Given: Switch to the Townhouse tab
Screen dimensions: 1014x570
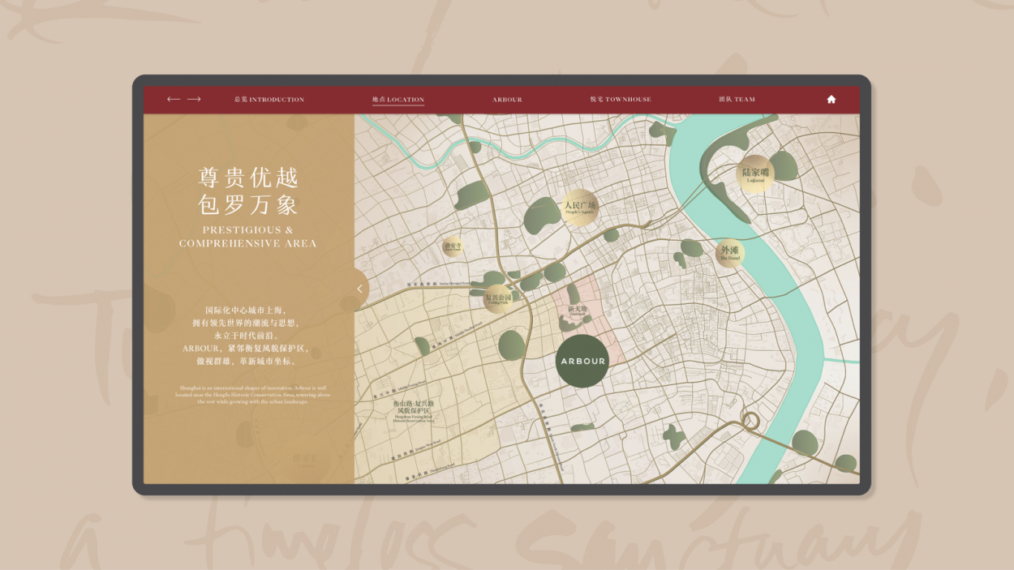Looking at the screenshot, I should pos(621,99).
